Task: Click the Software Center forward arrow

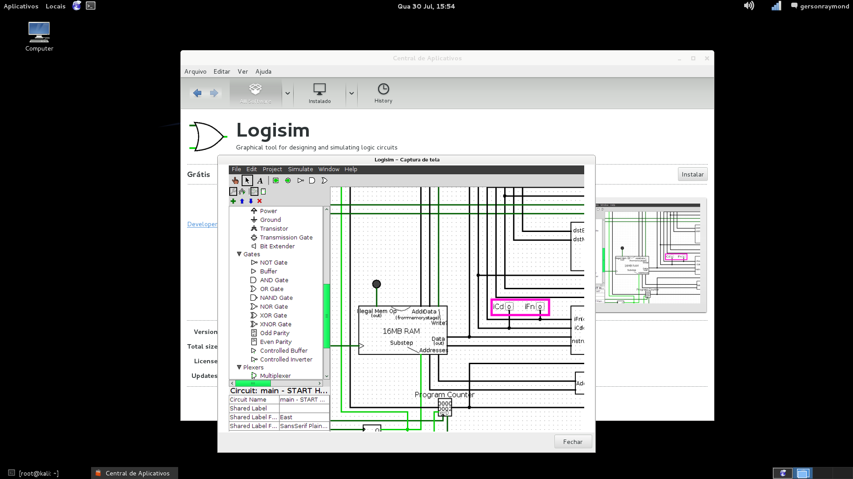Action: 214,93
